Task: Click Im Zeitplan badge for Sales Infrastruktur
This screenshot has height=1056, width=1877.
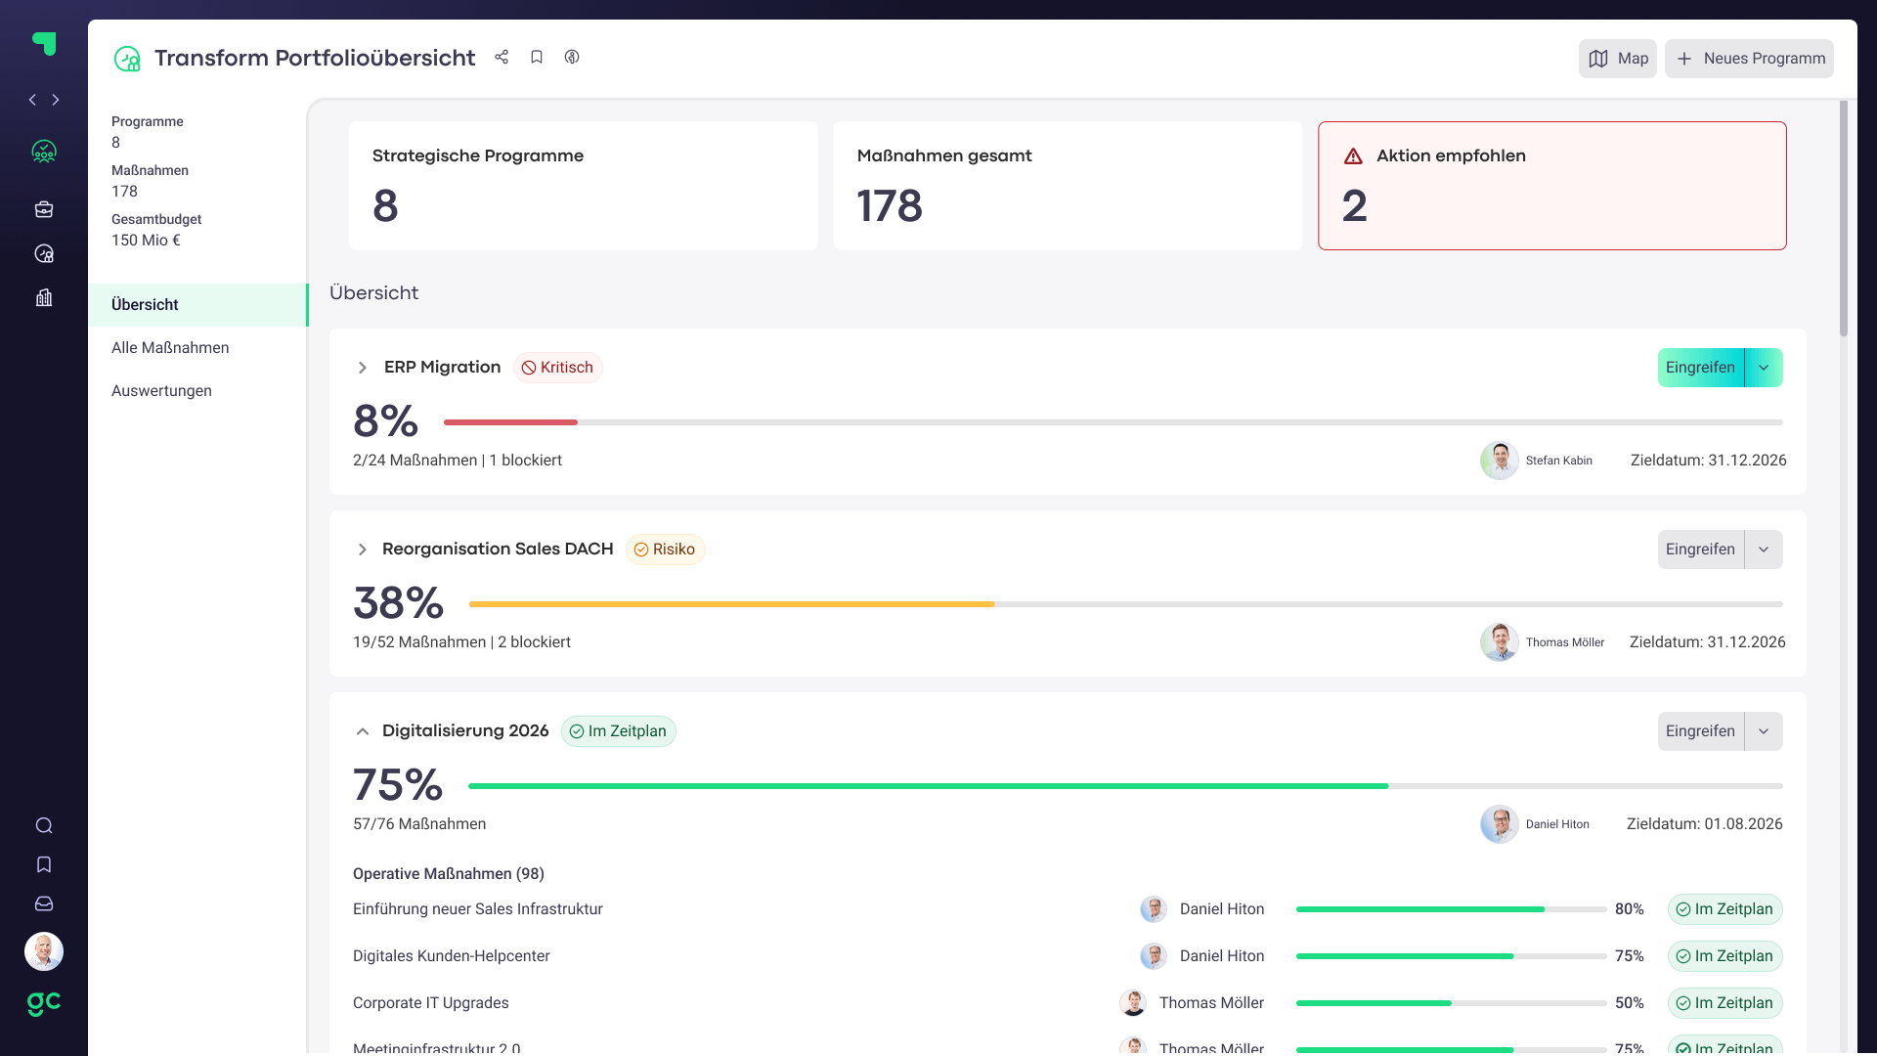Action: coord(1725,909)
